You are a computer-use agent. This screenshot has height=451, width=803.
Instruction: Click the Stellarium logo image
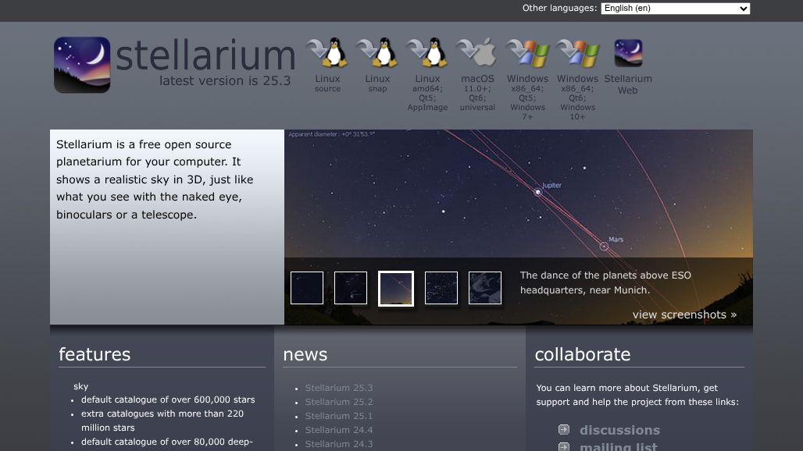[82, 65]
